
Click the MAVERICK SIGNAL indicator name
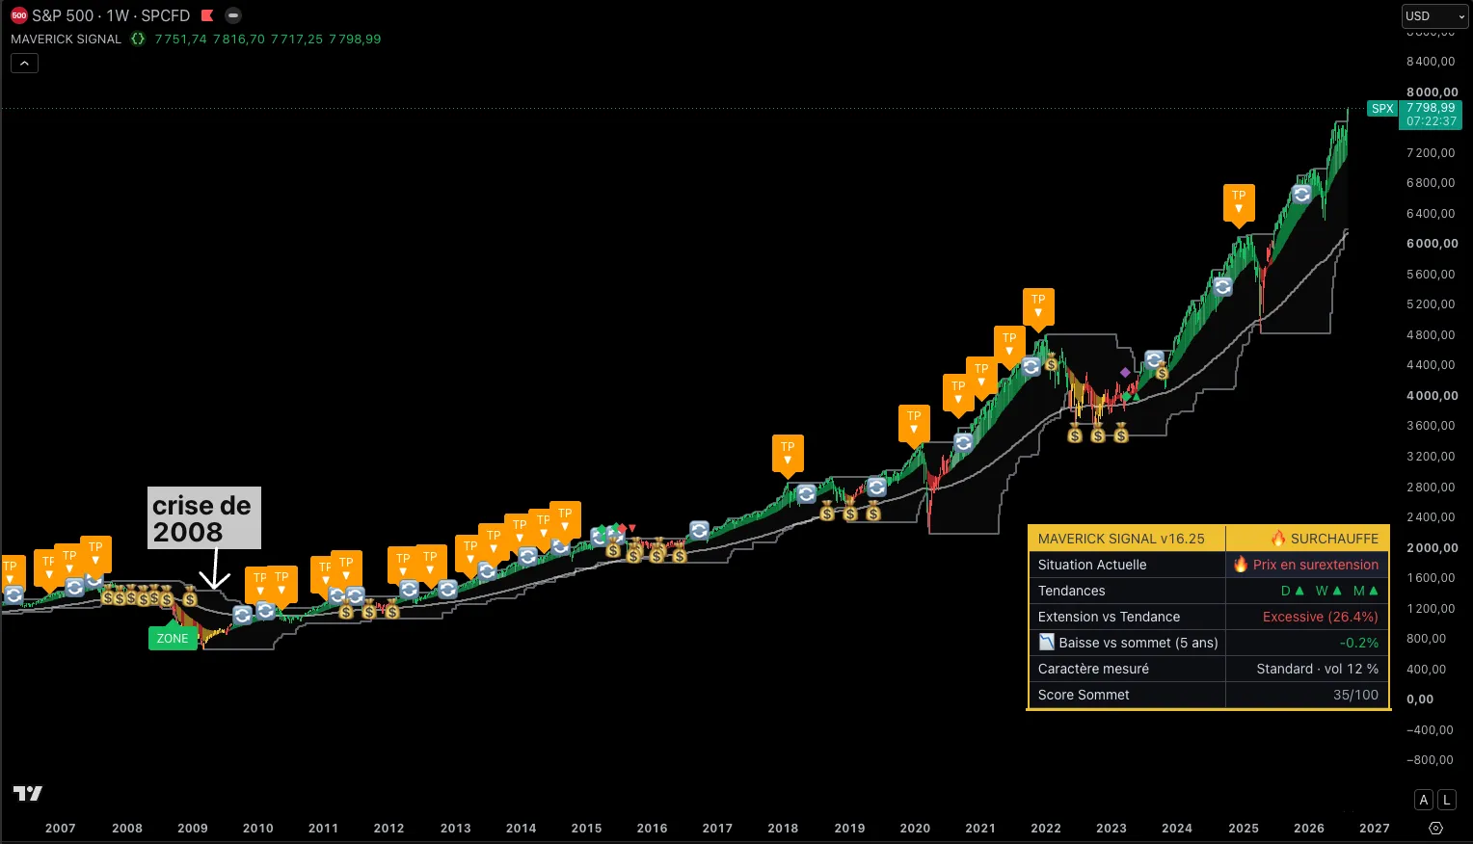66,39
